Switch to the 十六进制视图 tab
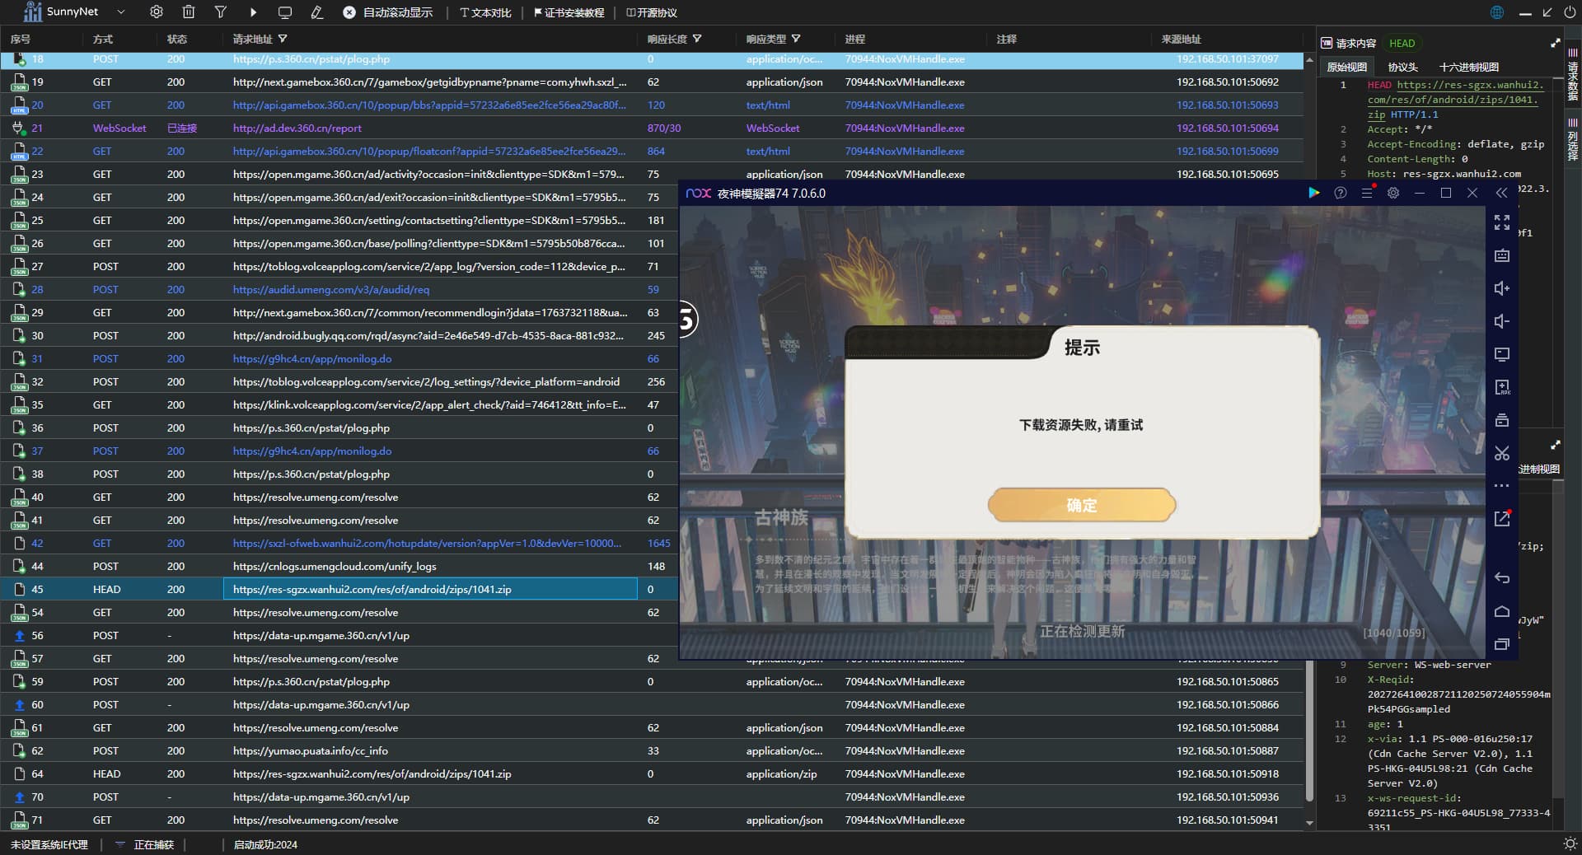 pos(1468,68)
